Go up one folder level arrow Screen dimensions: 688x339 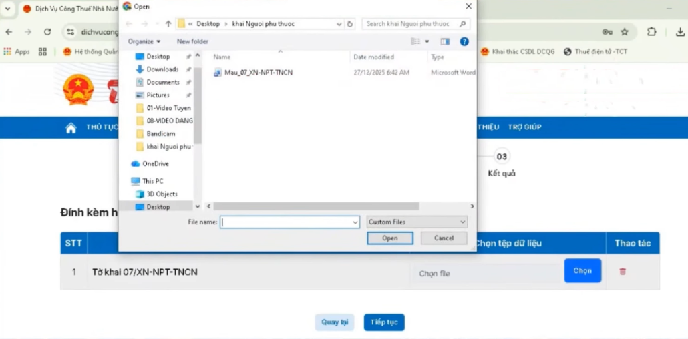(x=168, y=24)
